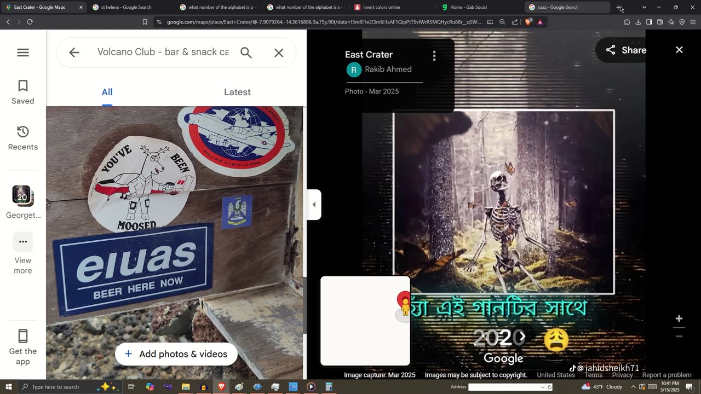Open Brave Leo AI sparkle icon
The height and width of the screenshot is (394, 701).
[x=671, y=22]
